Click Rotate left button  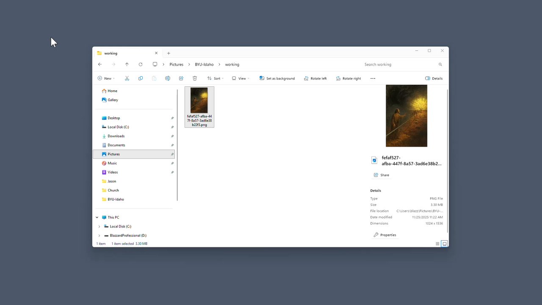pyautogui.click(x=315, y=78)
